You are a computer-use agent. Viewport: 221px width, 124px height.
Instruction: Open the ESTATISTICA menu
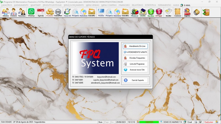tap(150, 5)
